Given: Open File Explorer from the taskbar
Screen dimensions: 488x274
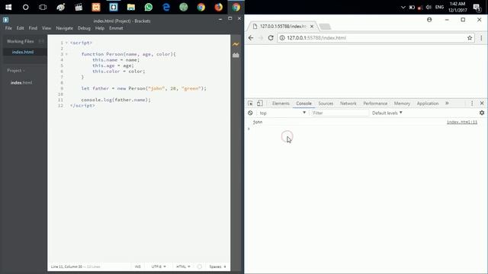Looking at the screenshot, I should [131, 7].
